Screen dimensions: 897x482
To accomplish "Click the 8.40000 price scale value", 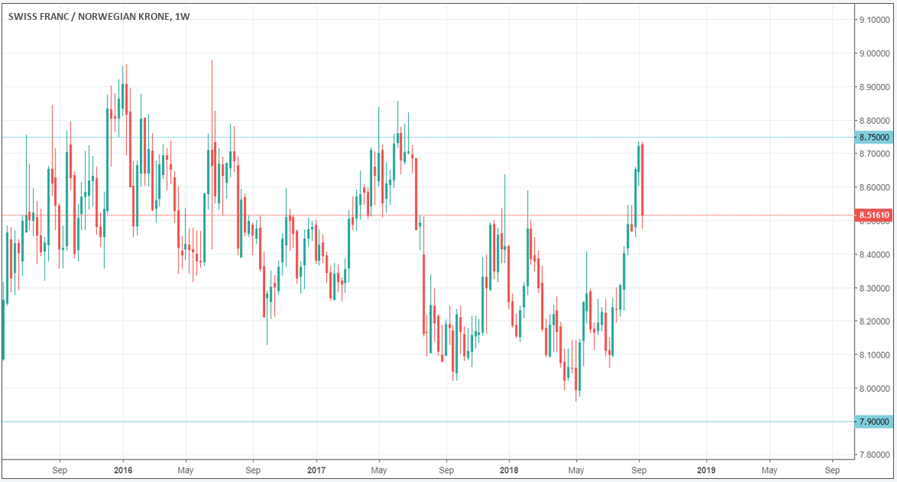I will pyautogui.click(x=875, y=254).
